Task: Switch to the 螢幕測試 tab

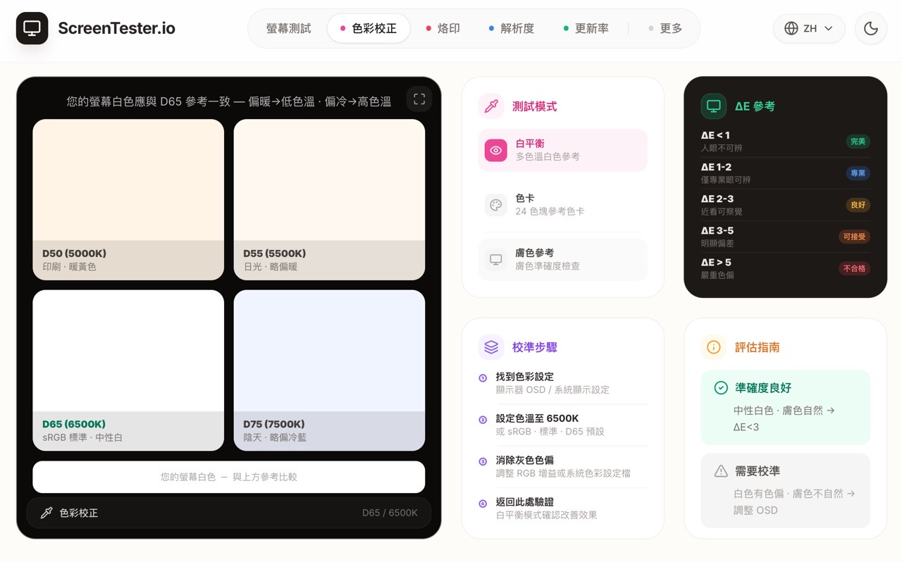Action: (x=288, y=28)
